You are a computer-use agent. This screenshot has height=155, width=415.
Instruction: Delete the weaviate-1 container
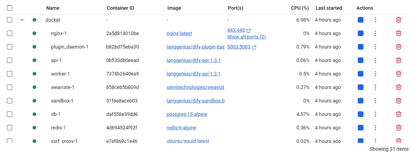(398, 87)
